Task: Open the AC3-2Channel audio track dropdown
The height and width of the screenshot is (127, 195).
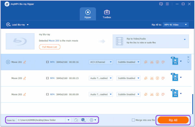Action: point(101,62)
